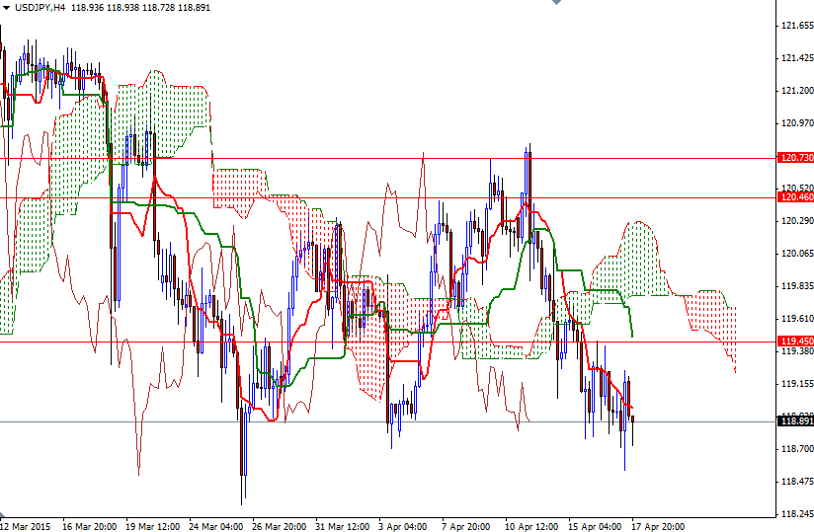Click price axis value 119.610
Viewport: 814px width, 532px height.
[797, 319]
